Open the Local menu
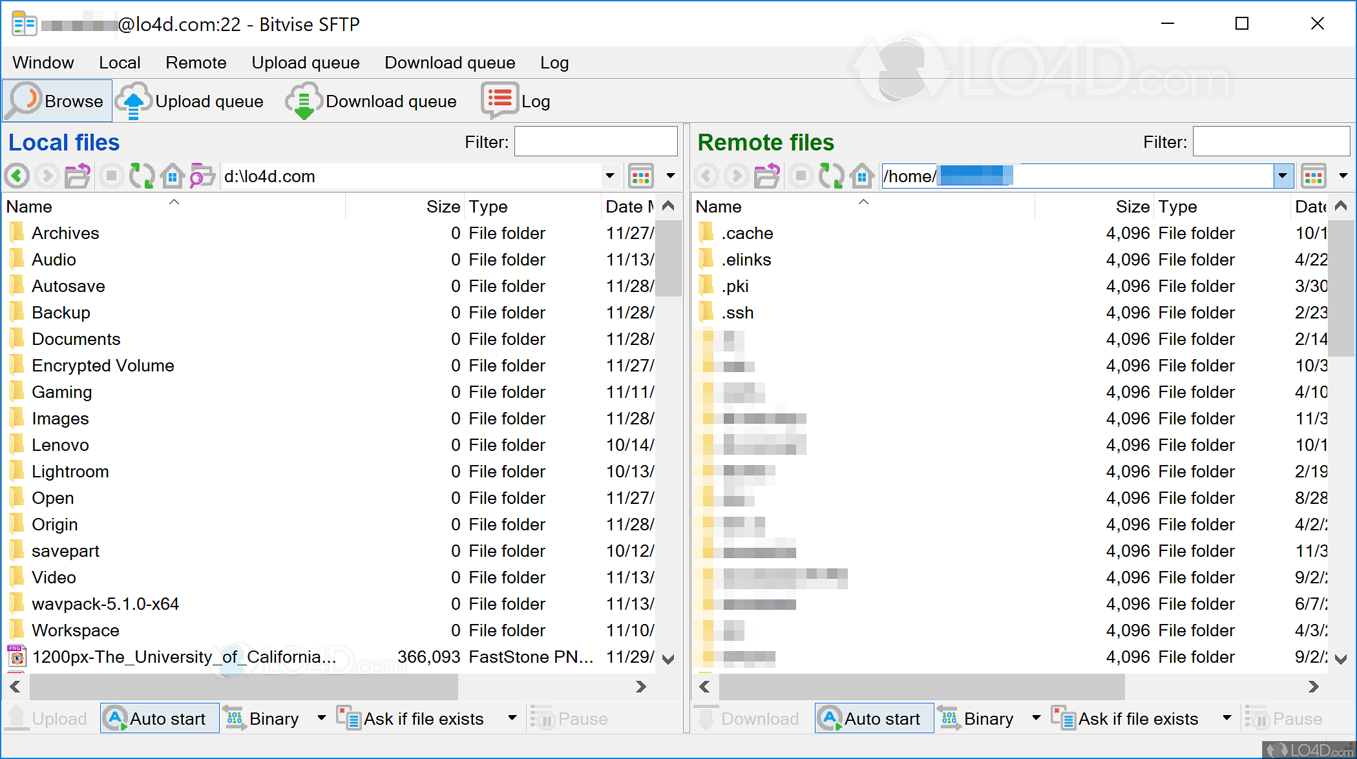Screen dimensions: 1357x759 click(x=120, y=63)
